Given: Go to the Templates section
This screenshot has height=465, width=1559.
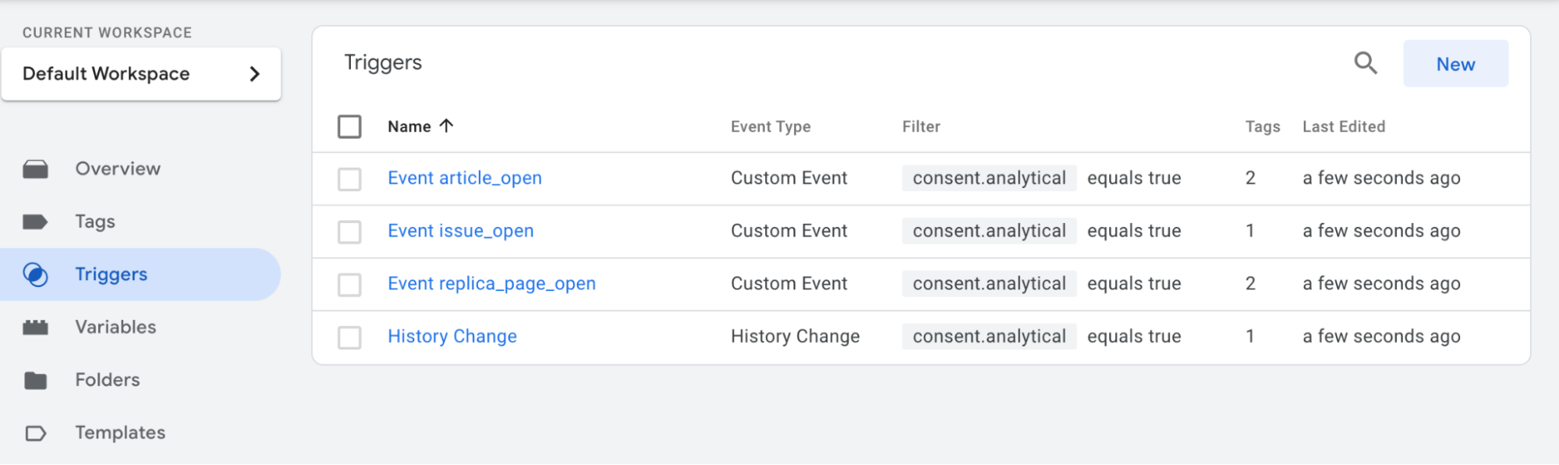Looking at the screenshot, I should (120, 433).
